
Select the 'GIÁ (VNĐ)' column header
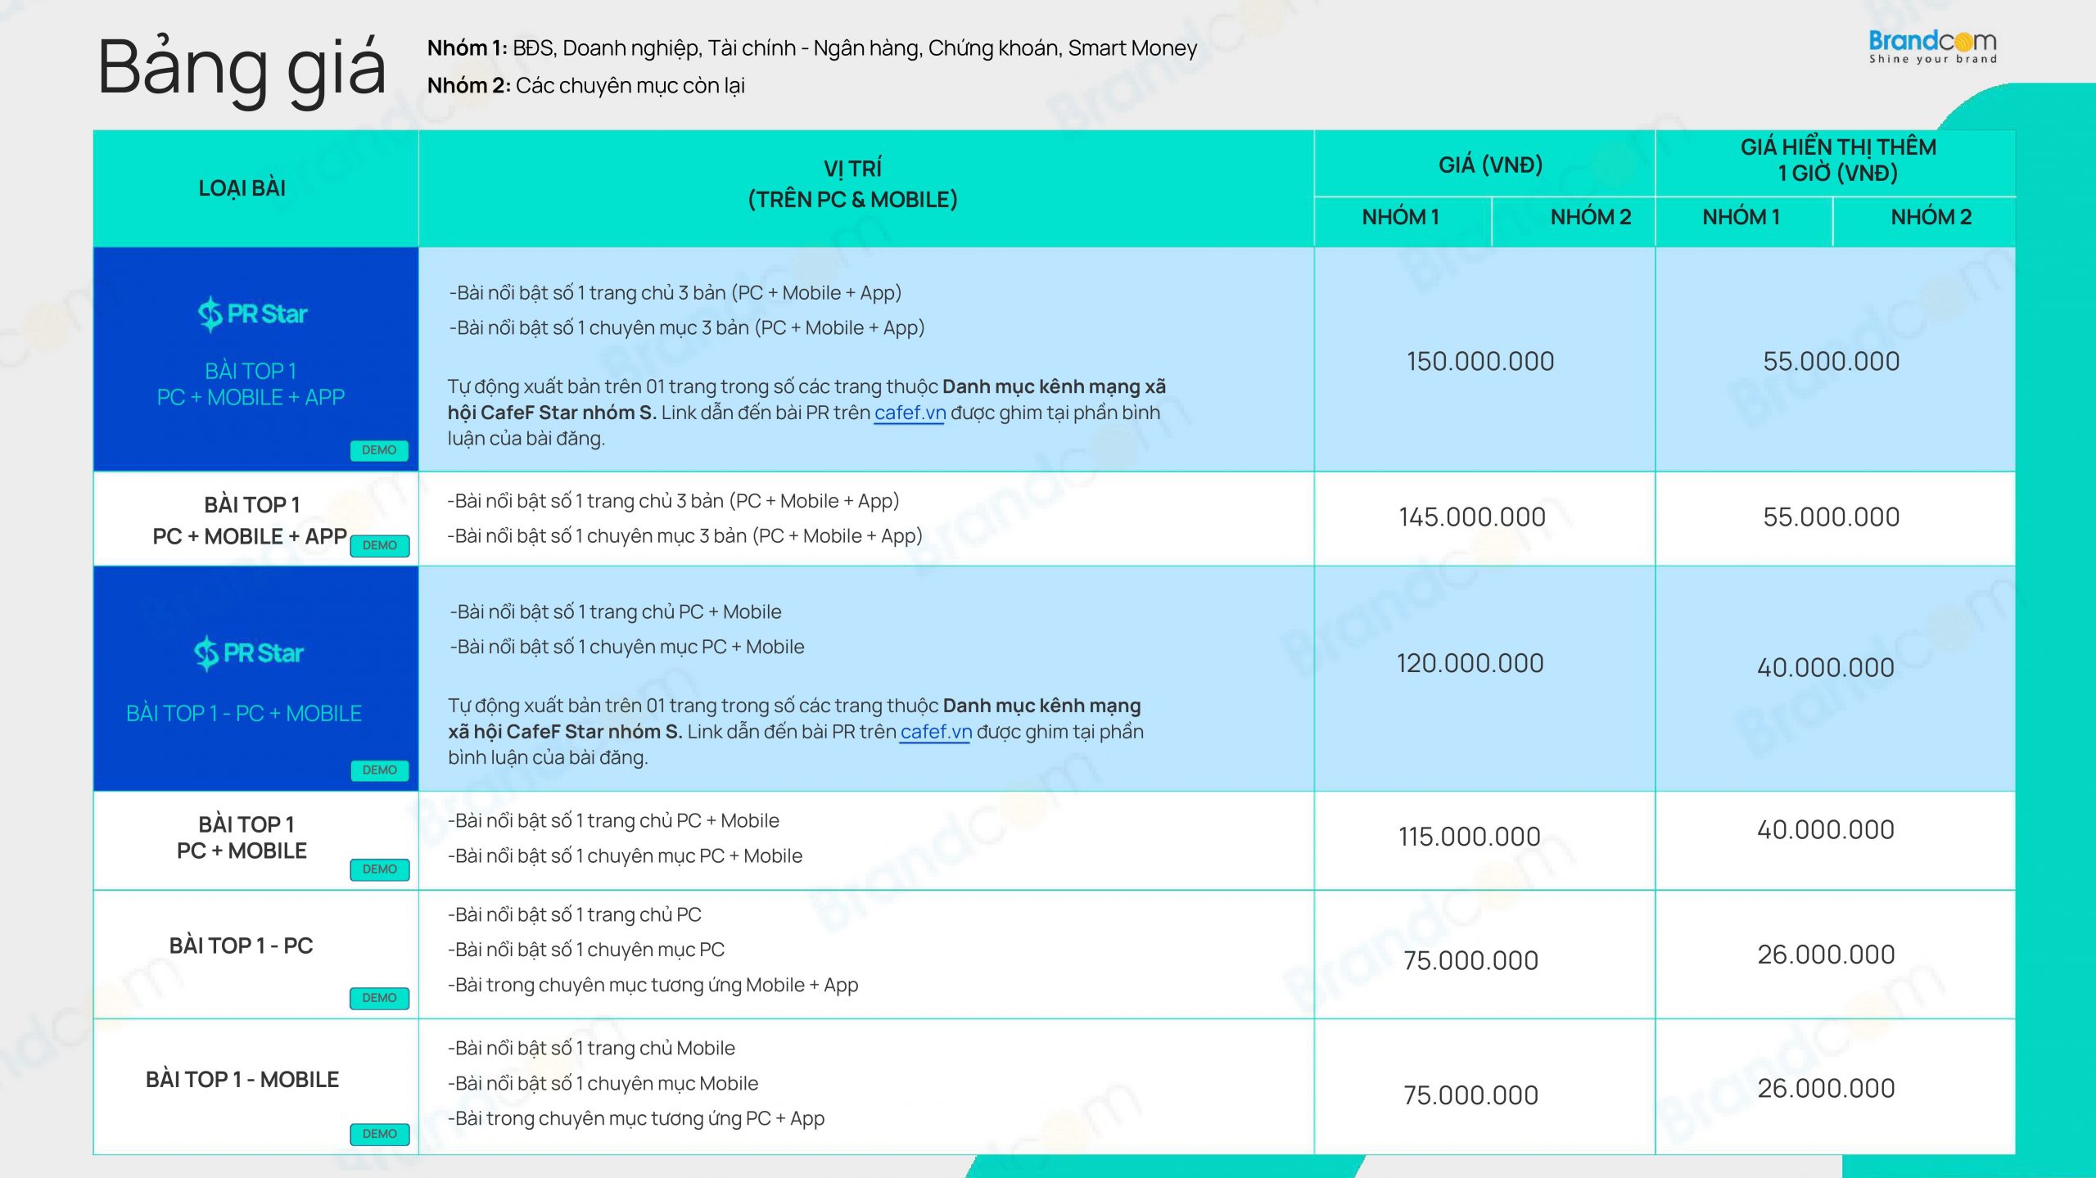[x=1490, y=165]
